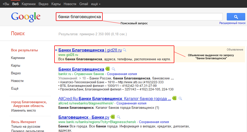Click the Google logo
This screenshot has width=247, height=132.
coord(26,17)
